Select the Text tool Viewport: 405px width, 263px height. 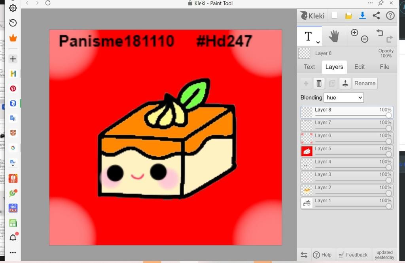click(308, 36)
